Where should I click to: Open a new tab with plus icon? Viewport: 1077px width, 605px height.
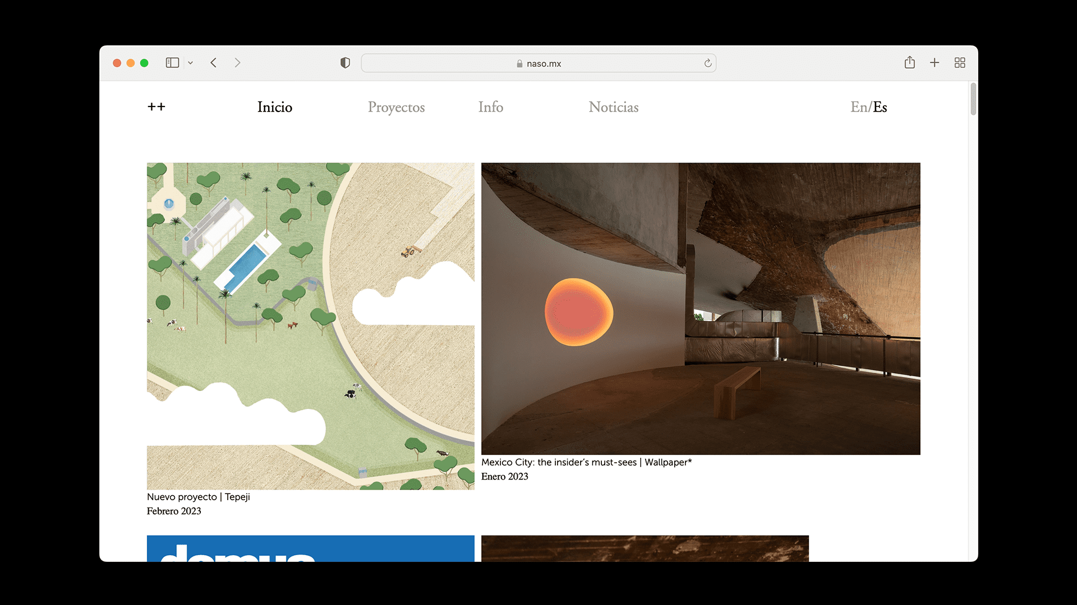point(935,63)
